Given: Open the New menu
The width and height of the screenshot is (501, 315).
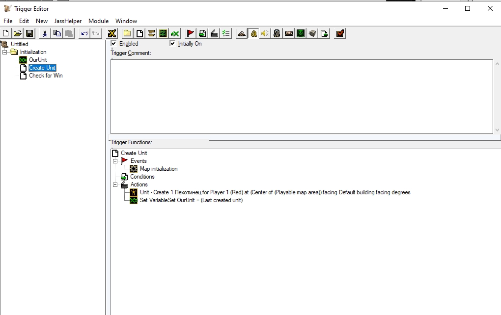Looking at the screenshot, I should click(x=42, y=21).
